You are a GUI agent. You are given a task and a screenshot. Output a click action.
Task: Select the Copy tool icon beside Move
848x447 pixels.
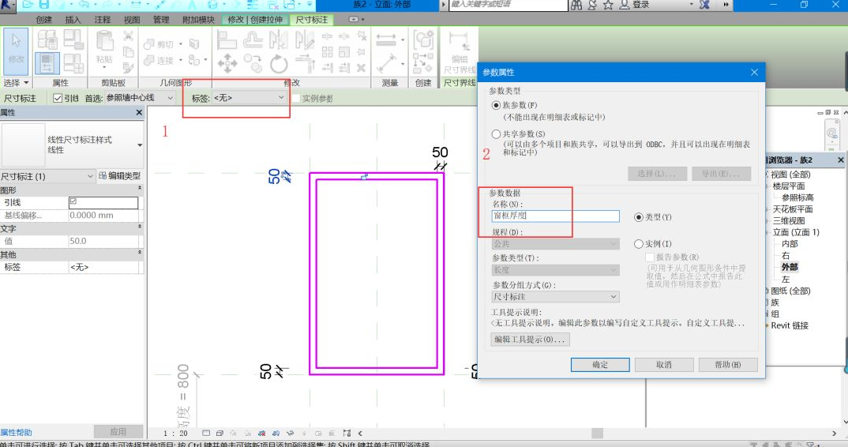[x=253, y=64]
